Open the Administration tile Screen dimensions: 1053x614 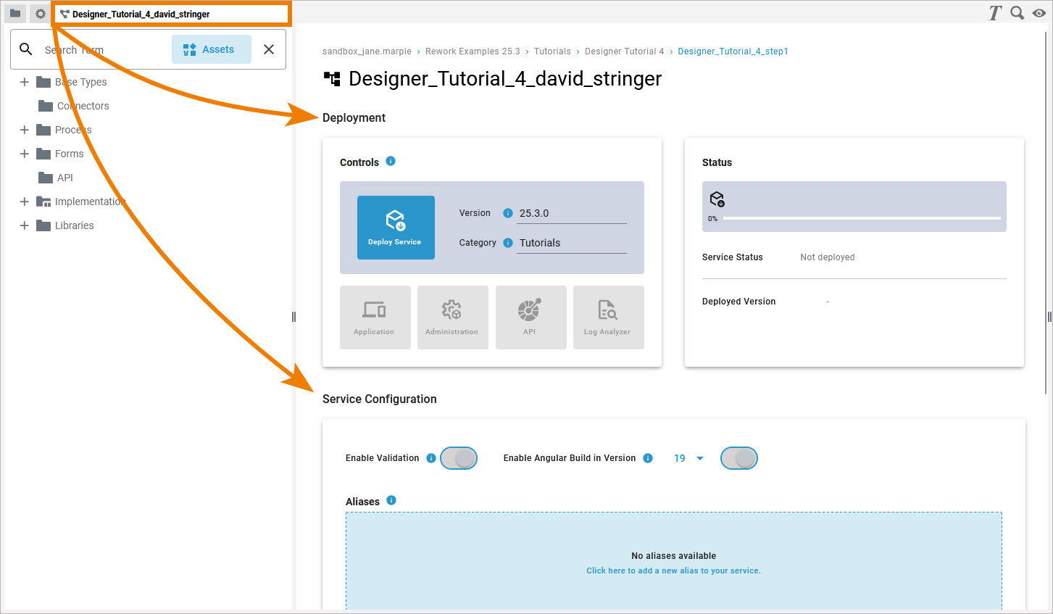(452, 318)
